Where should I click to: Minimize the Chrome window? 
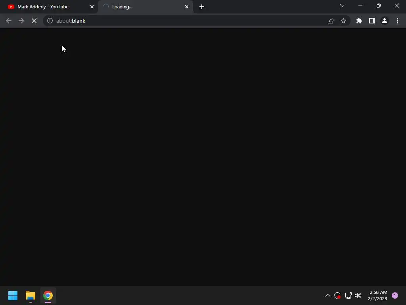click(x=360, y=6)
